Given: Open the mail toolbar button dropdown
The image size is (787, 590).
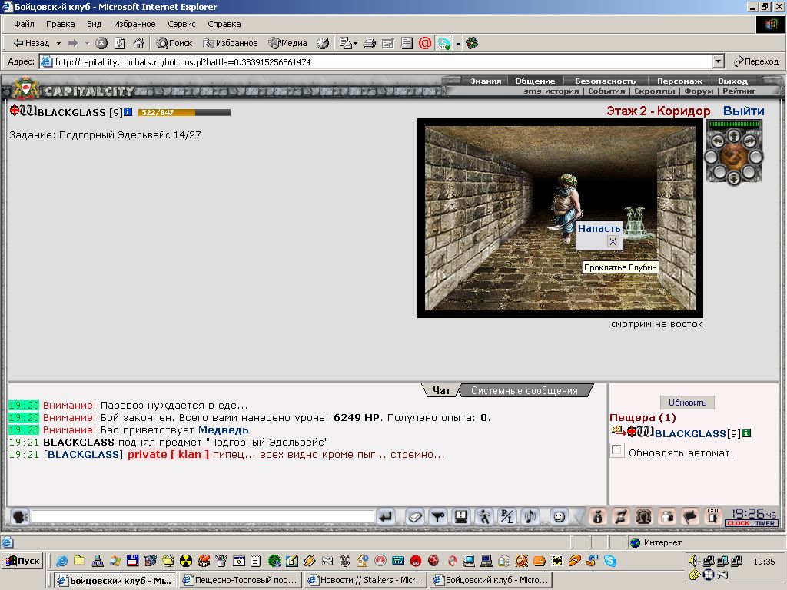Looking at the screenshot, I should [x=355, y=43].
